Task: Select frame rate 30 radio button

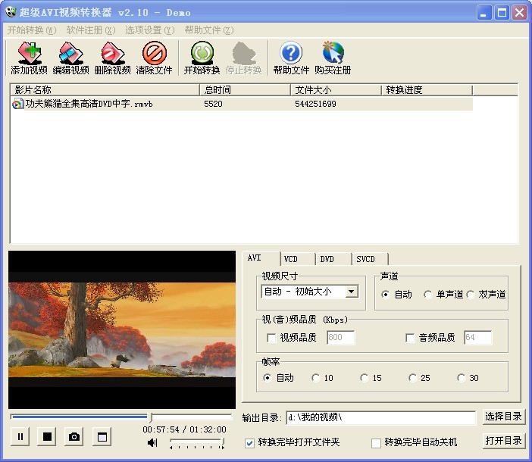Action: coord(461,378)
